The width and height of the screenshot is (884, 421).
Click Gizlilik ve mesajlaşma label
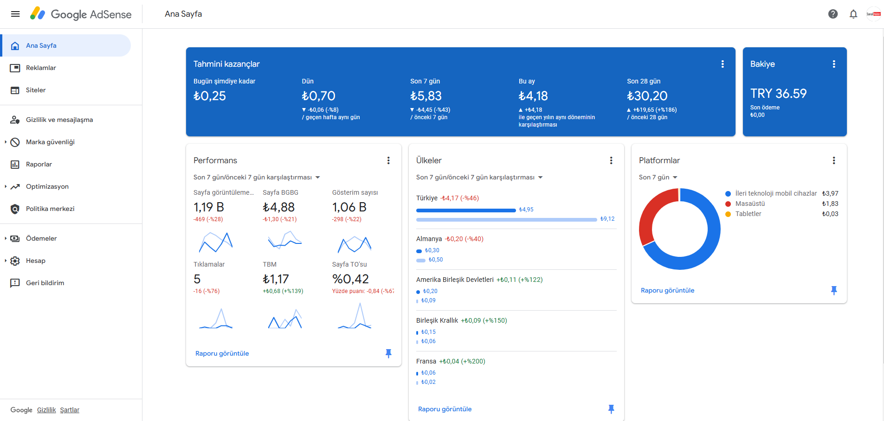click(59, 120)
